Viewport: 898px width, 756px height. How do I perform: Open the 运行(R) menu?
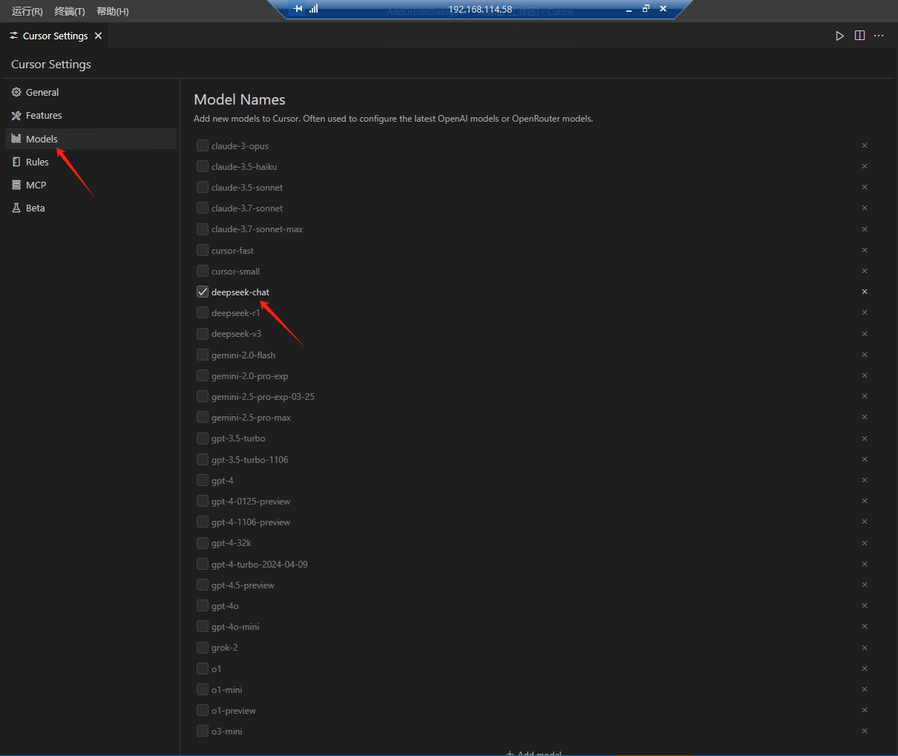(x=27, y=11)
